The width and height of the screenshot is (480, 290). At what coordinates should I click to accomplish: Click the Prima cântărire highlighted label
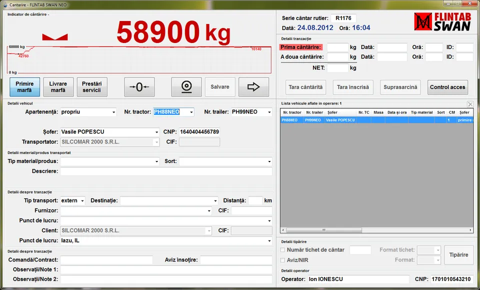coord(300,47)
